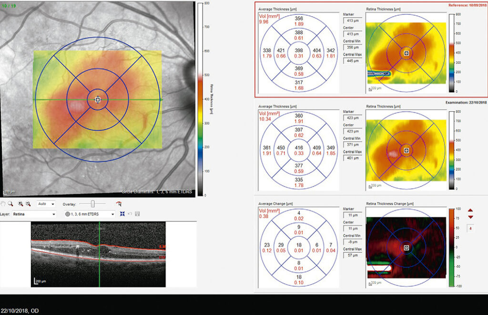
Task: Click the OCT B-scan cross-section image
Action: click(x=99, y=255)
